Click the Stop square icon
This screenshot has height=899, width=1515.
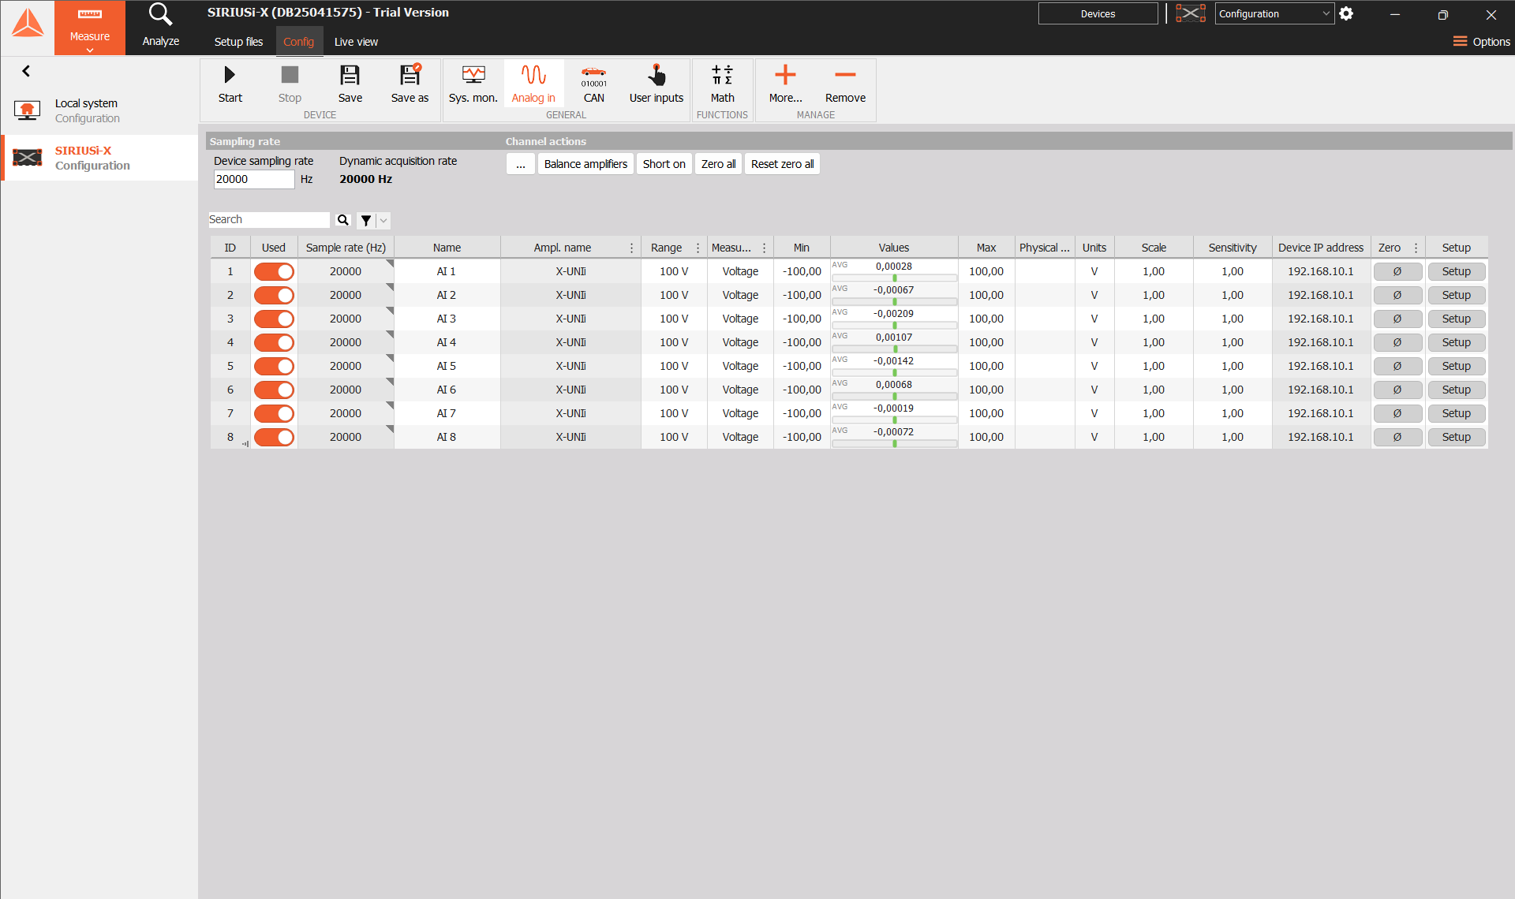click(x=290, y=75)
